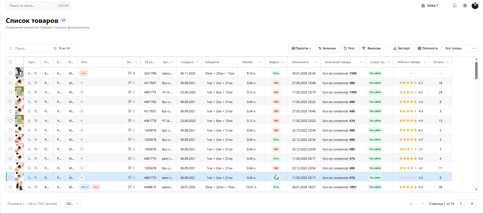Check the select-all checkbox in table header
This screenshot has height=213, width=483.
tap(10, 62)
